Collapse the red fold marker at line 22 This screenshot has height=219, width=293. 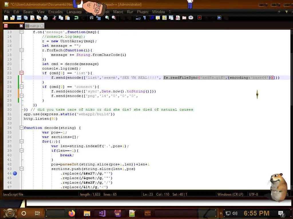[21, 73]
